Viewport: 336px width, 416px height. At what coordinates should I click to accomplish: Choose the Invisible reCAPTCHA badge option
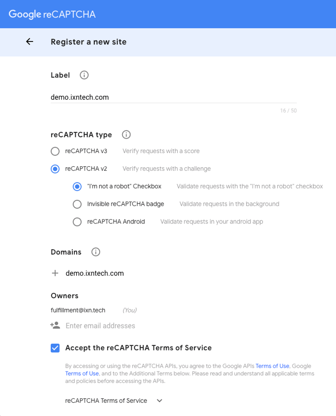pyautogui.click(x=77, y=204)
